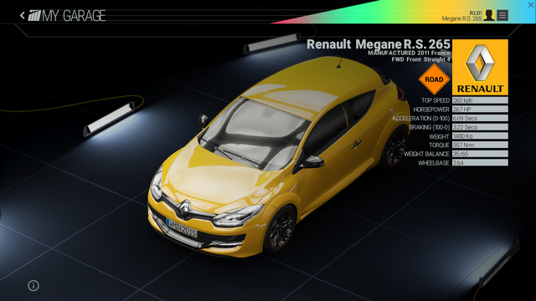Select the TOP SPEED label

(435, 100)
